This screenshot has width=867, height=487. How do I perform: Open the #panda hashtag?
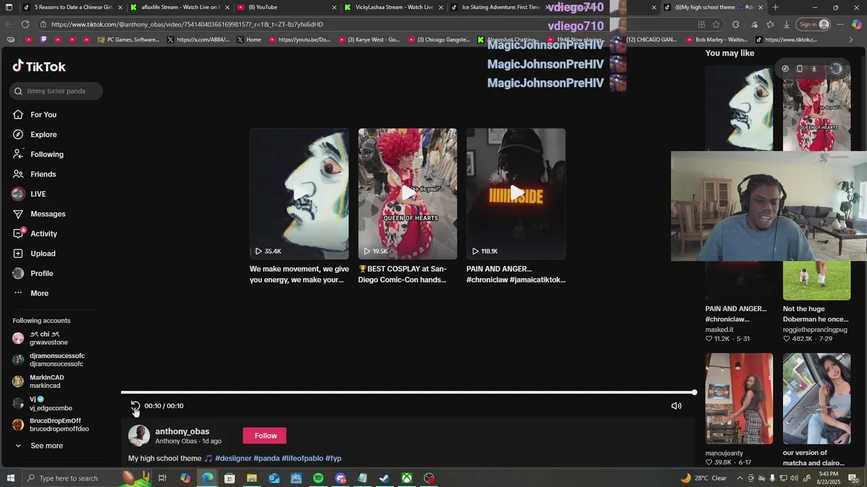coord(266,459)
